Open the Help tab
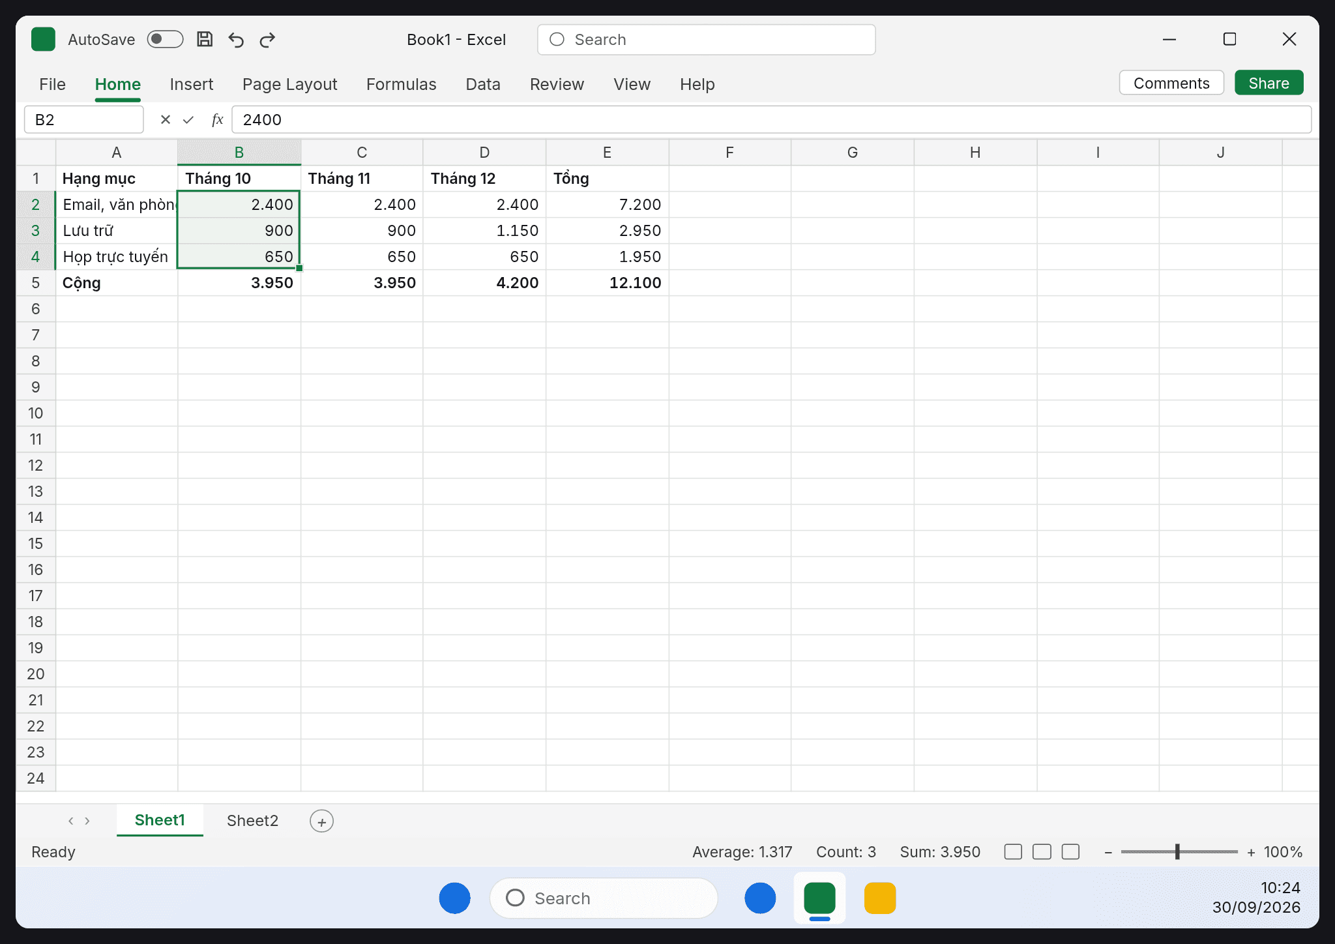1335x944 pixels. click(697, 84)
